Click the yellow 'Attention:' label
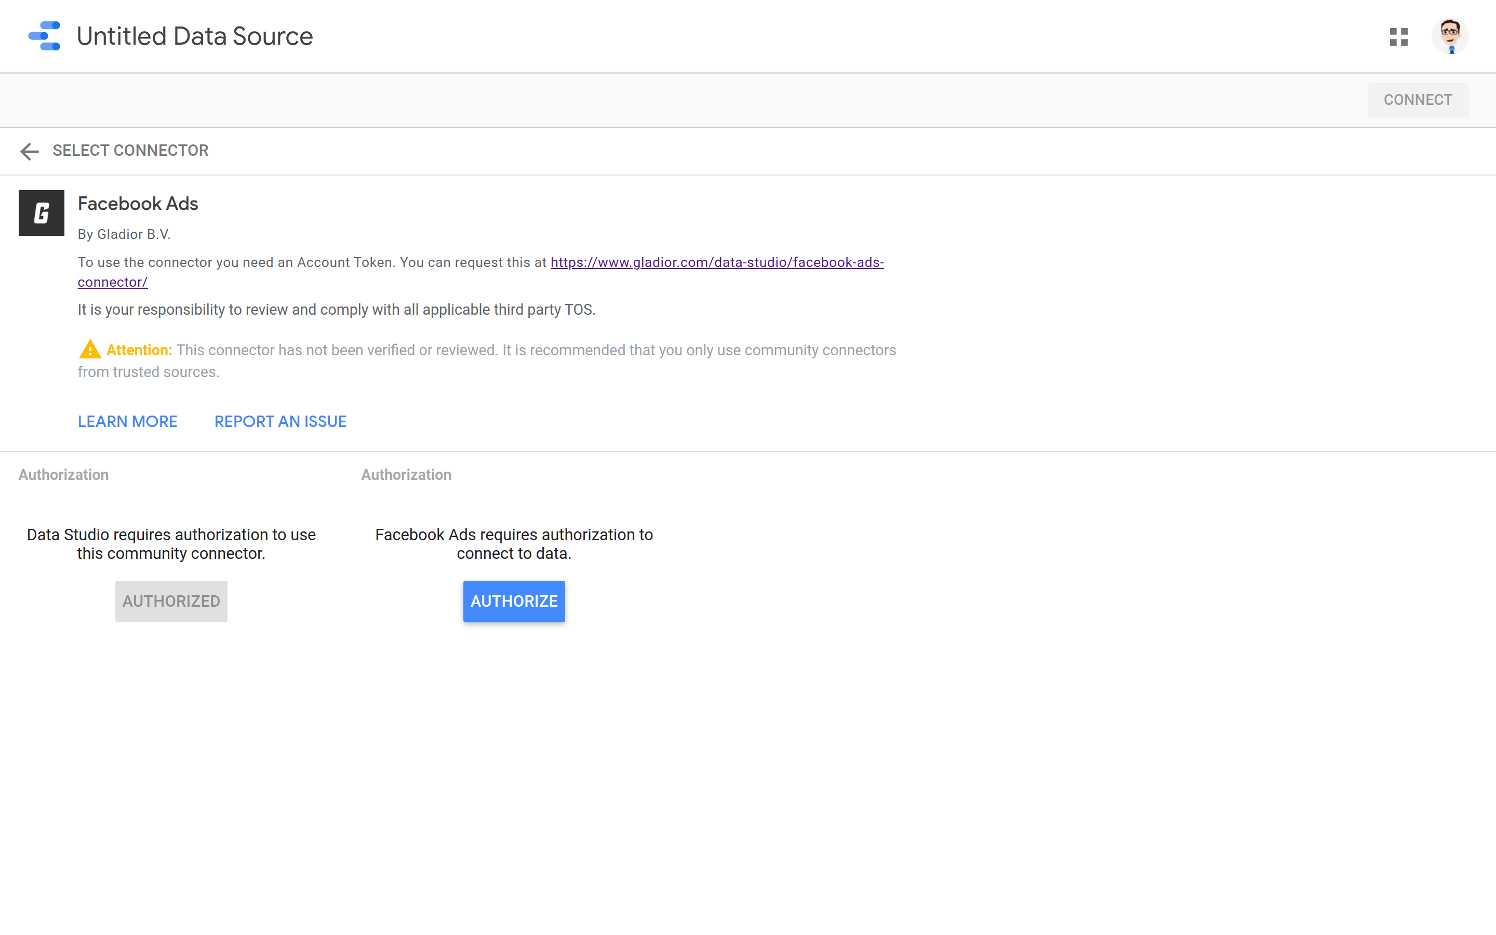Image resolution: width=1496 pixels, height=935 pixels. pos(139,350)
